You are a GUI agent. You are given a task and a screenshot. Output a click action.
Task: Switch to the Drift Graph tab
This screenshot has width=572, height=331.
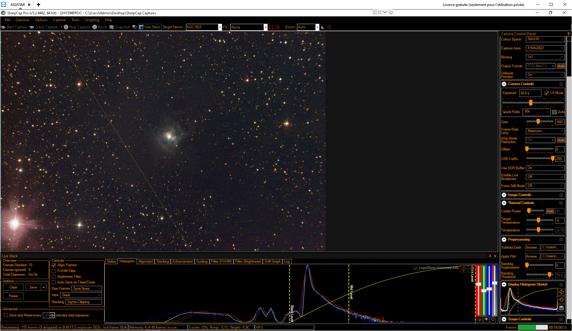[273, 261]
